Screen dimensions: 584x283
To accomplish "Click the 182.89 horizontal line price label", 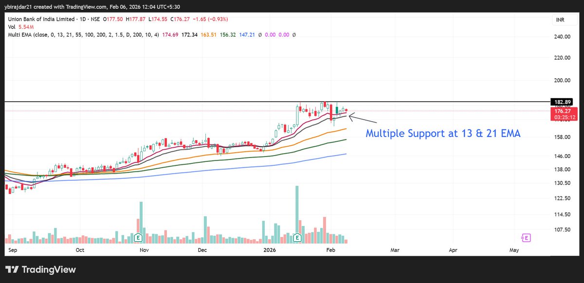I will tap(561, 102).
